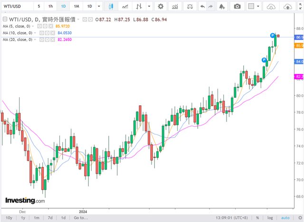Open chart properties gear in top toolbar

pyautogui.click(x=161, y=7)
